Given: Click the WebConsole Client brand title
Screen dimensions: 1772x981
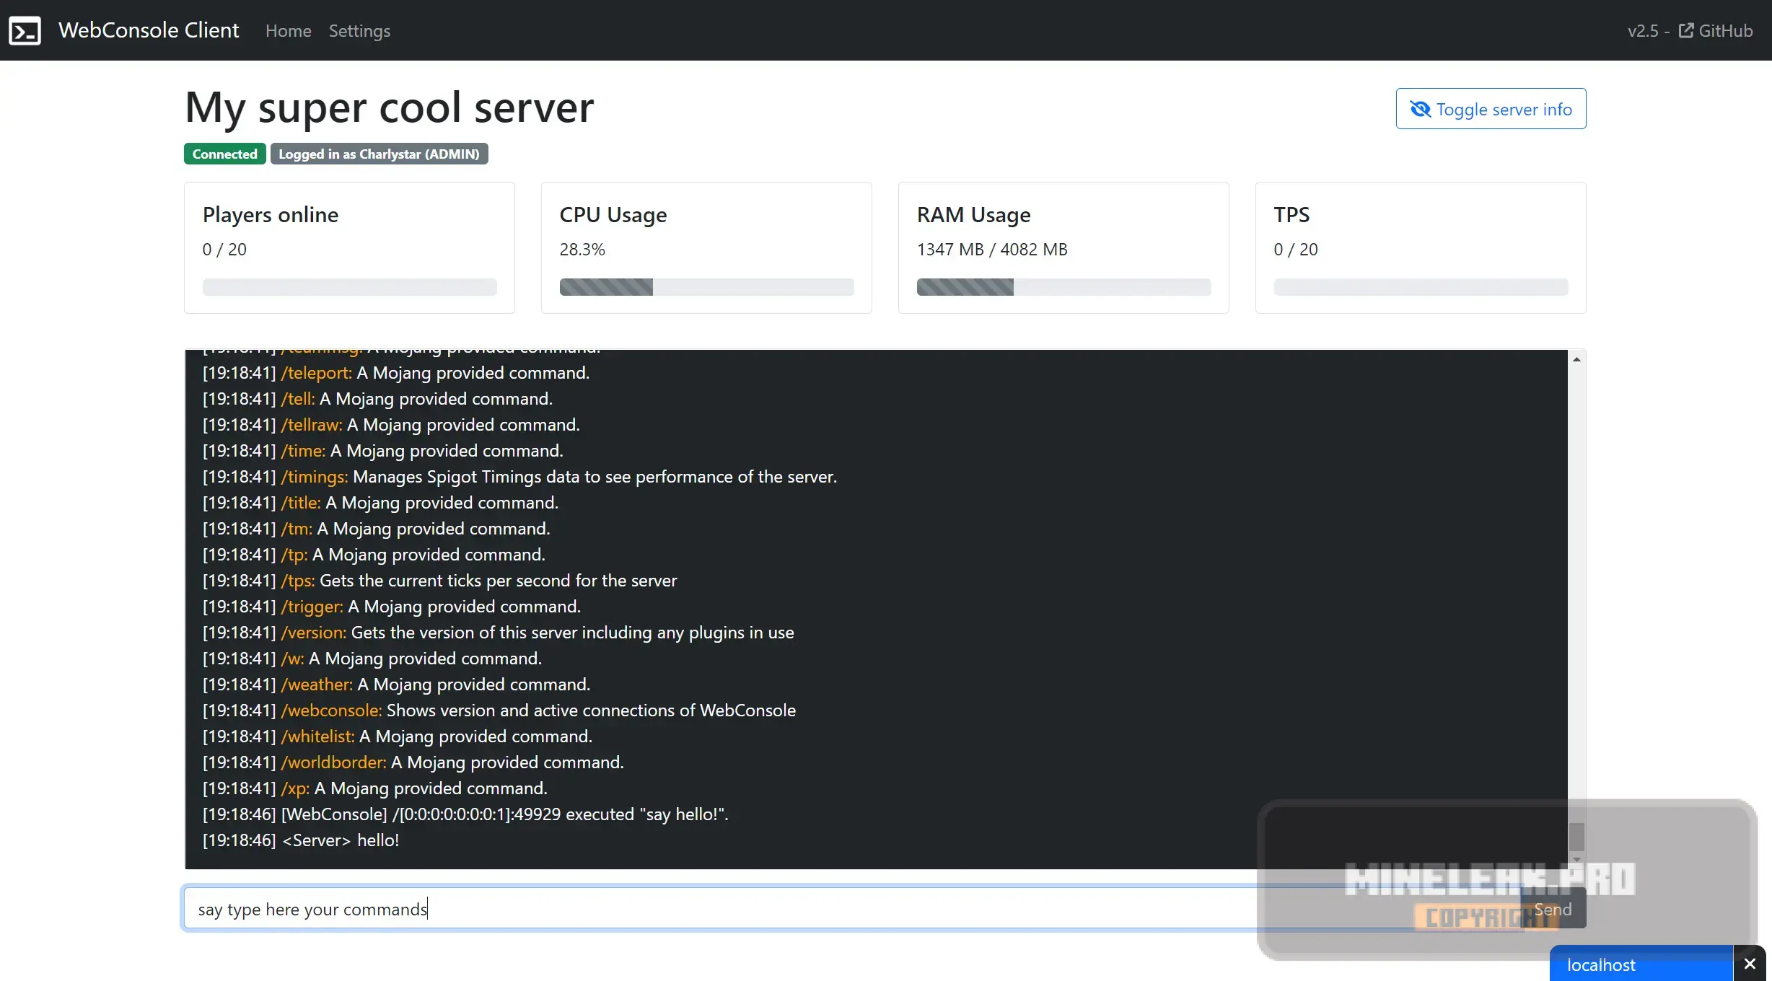Looking at the screenshot, I should 149,30.
